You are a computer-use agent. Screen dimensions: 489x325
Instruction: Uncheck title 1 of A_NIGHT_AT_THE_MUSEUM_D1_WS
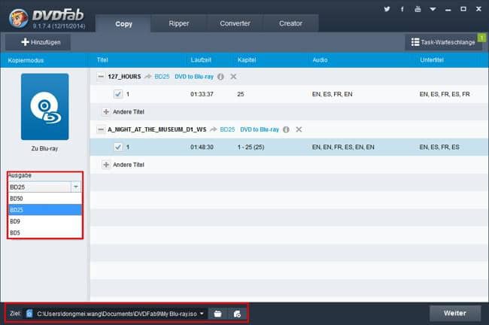coord(118,147)
